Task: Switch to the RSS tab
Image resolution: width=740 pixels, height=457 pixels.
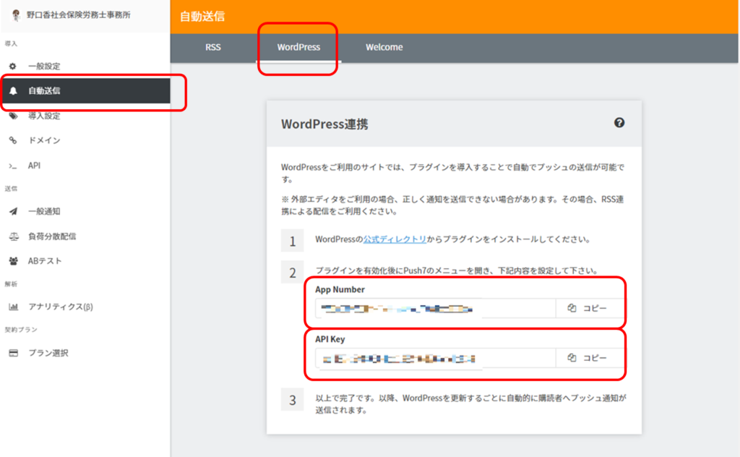Action: [213, 47]
